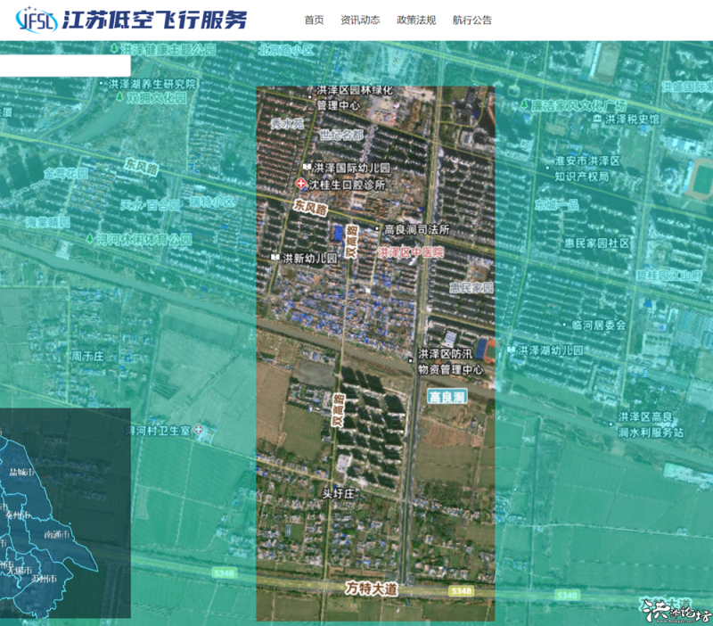Click the 洪泽区中医院 hospital label
The height and width of the screenshot is (626, 713).
(x=410, y=253)
